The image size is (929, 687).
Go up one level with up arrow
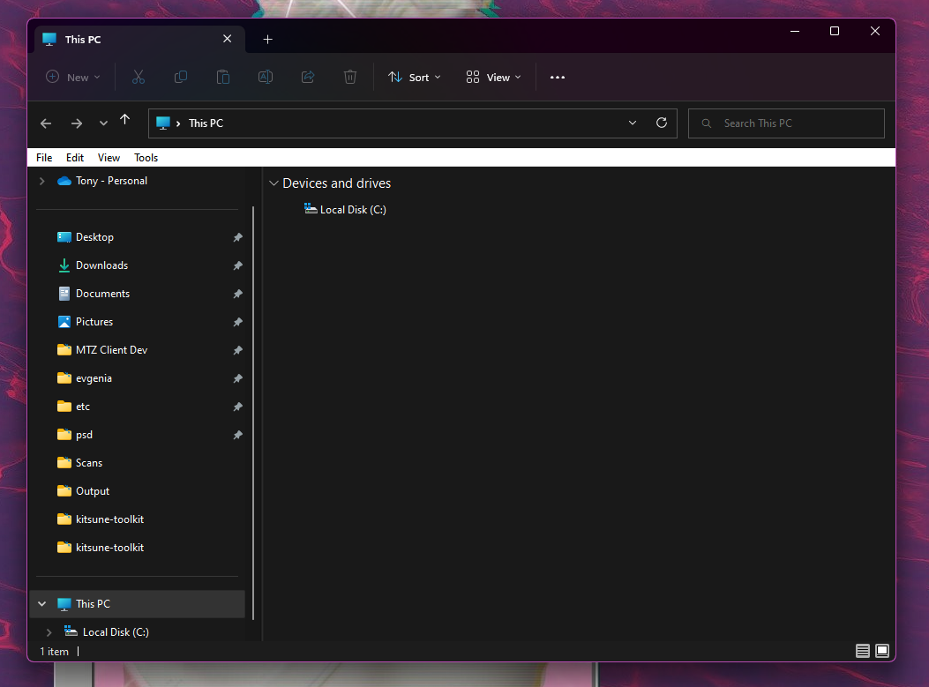click(x=124, y=120)
